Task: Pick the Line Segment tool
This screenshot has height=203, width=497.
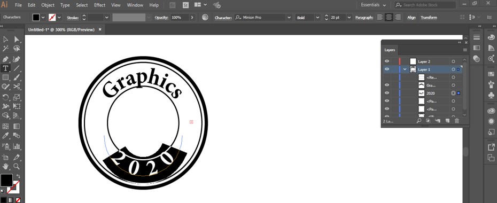Action: [x=17, y=68]
